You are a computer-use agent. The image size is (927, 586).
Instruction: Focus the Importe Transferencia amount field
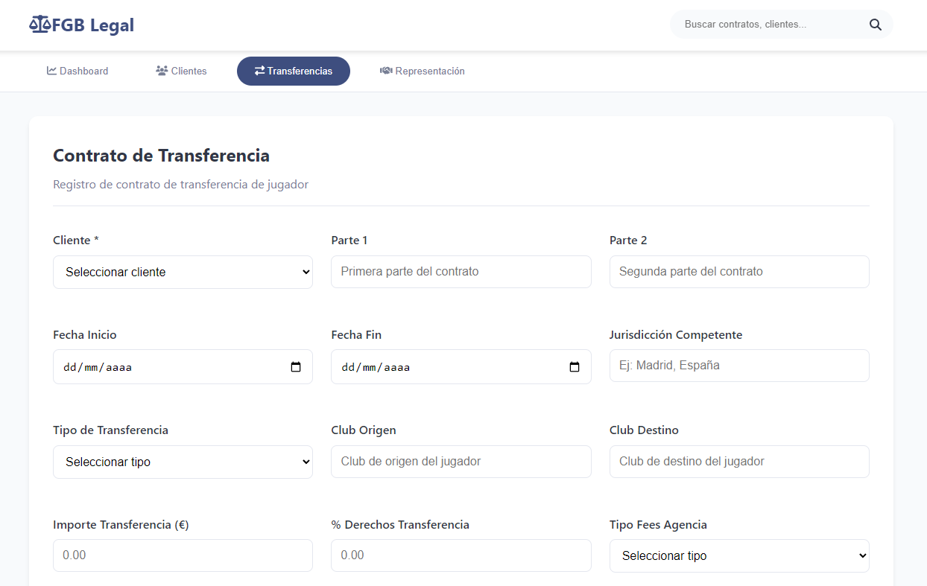tap(183, 555)
